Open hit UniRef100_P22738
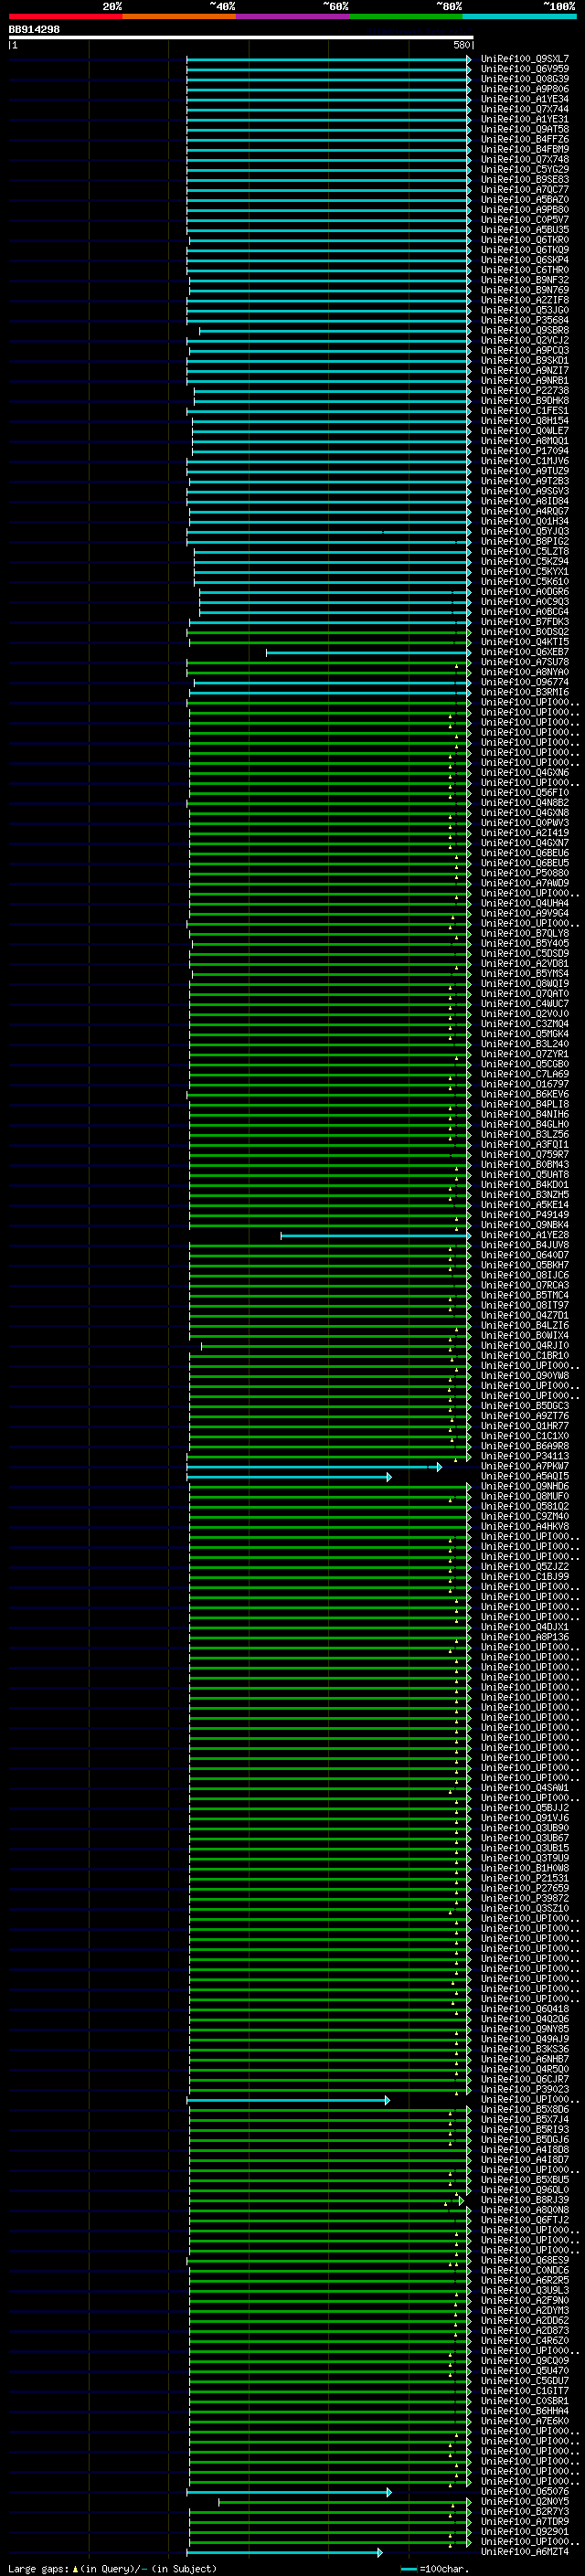This screenshot has height=2576, width=585. 524,391
